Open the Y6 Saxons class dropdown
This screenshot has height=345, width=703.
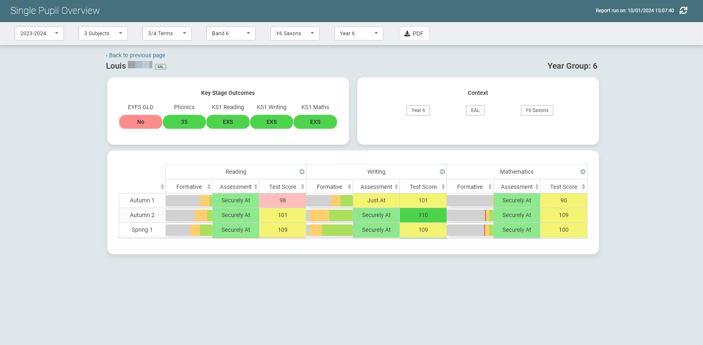[295, 34]
